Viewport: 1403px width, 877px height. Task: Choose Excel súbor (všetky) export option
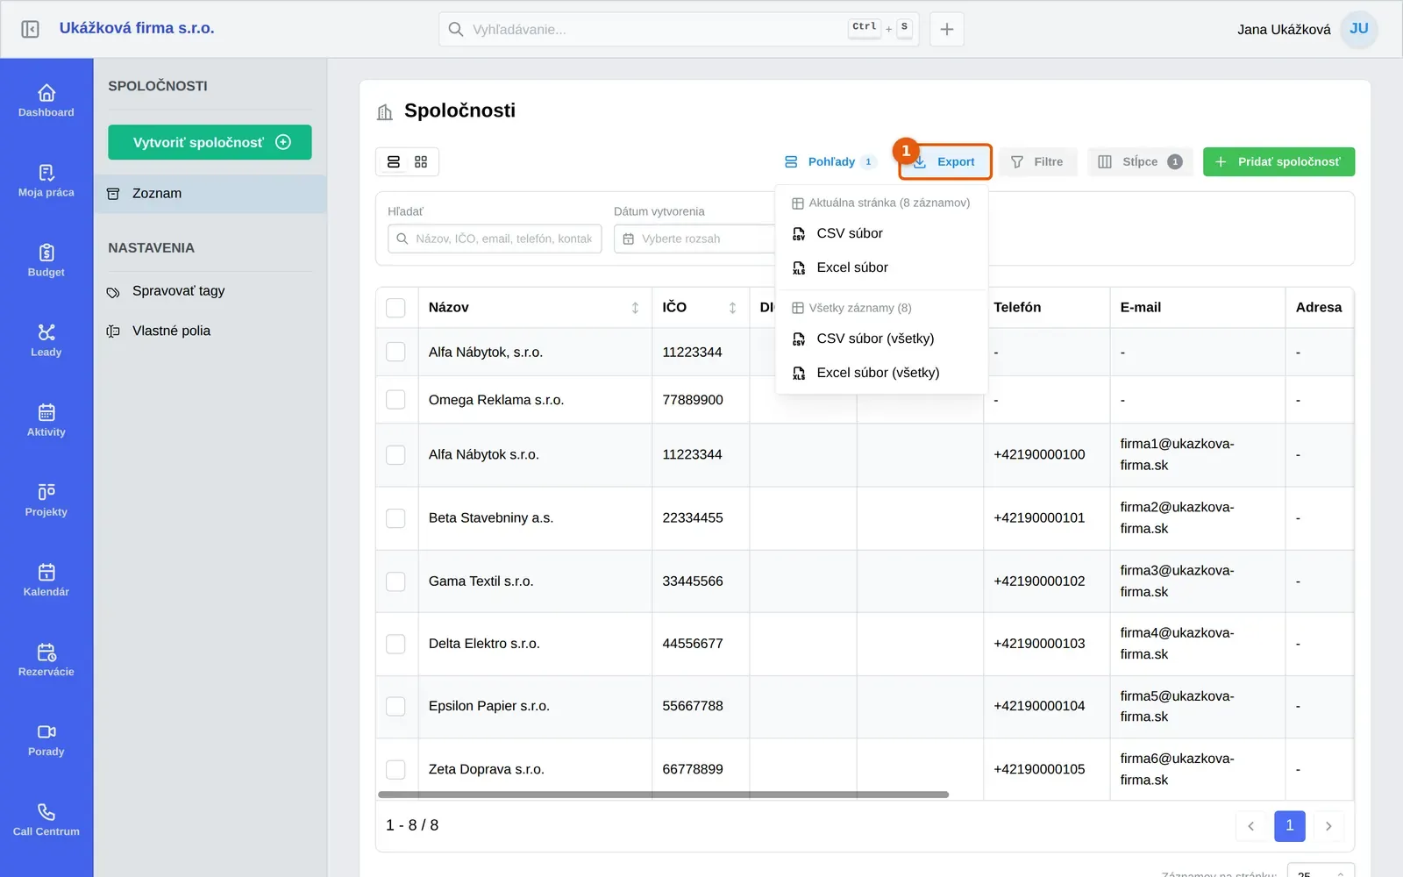pyautogui.click(x=882, y=373)
